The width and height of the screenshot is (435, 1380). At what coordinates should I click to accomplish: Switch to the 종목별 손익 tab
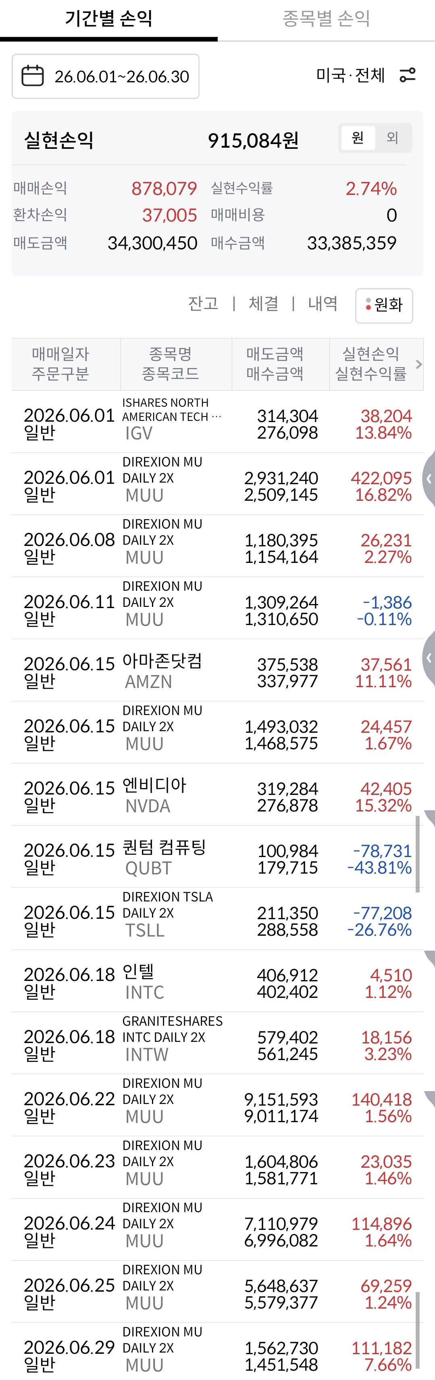click(327, 19)
